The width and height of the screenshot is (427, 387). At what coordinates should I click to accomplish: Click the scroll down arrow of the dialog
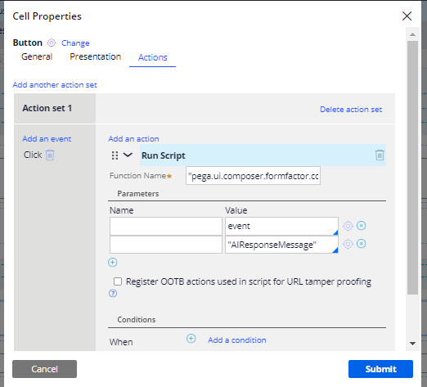[412, 344]
